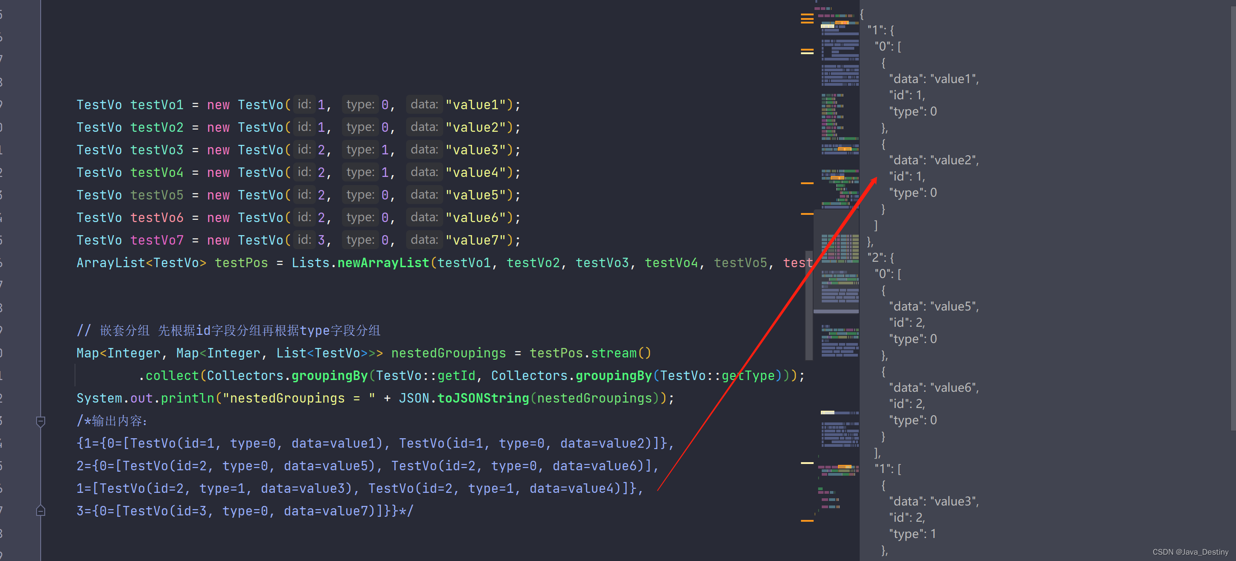Image resolution: width=1236 pixels, height=561 pixels.
Task: Collapse the 输出内容 comment block fold marker
Action: [x=41, y=421]
